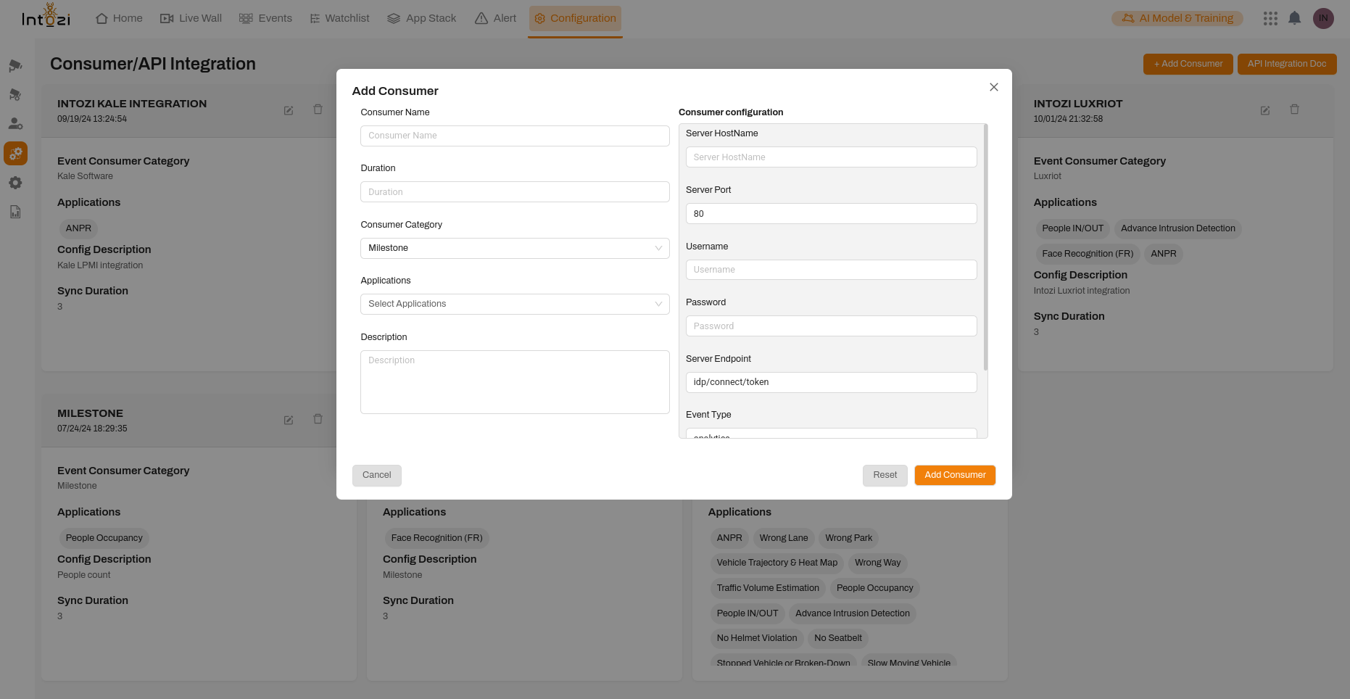The height and width of the screenshot is (699, 1350).
Task: Open the notifications bell
Action: coord(1295,18)
